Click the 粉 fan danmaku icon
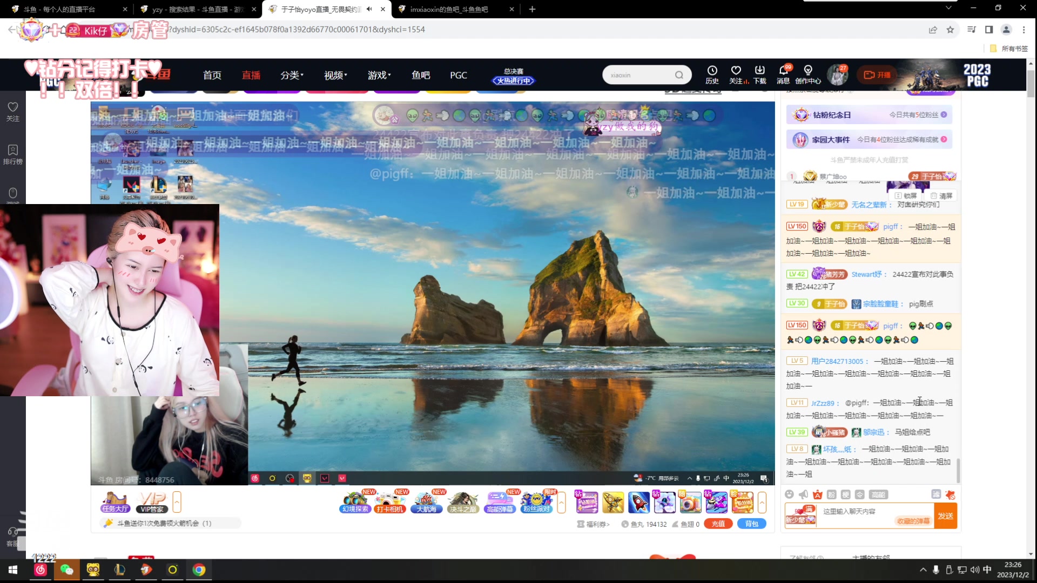 [831, 494]
